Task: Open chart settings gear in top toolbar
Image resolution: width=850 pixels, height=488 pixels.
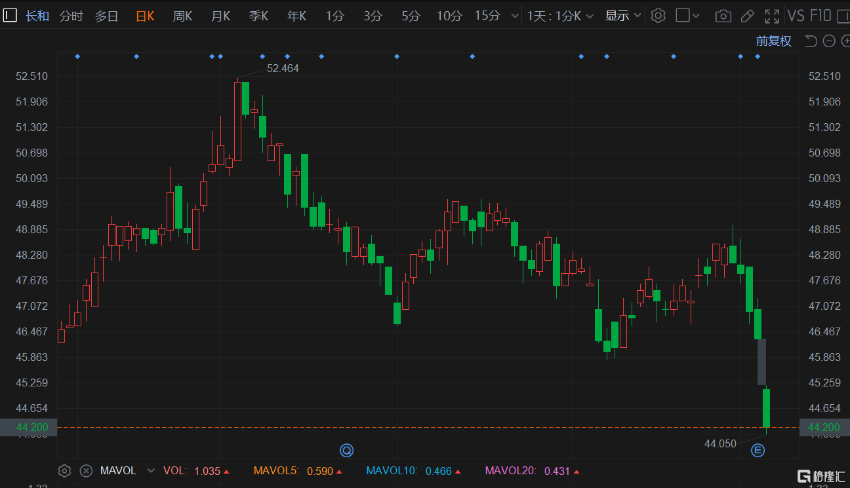Action: (x=658, y=16)
